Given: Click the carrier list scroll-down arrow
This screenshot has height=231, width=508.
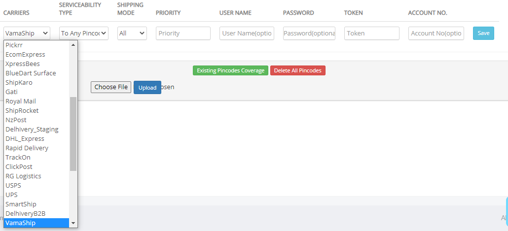Looking at the screenshot, I should pyautogui.click(x=73, y=223).
